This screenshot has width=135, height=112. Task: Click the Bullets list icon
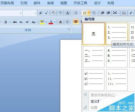point(76,13)
